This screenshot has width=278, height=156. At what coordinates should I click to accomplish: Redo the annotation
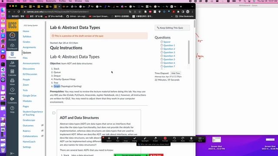pyautogui.click(x=183, y=139)
